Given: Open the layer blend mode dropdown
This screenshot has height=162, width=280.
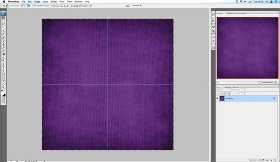Looking at the screenshot, I should pos(225,90).
